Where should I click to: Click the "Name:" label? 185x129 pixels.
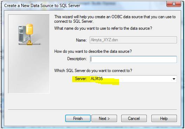pyautogui.click(x=81, y=40)
